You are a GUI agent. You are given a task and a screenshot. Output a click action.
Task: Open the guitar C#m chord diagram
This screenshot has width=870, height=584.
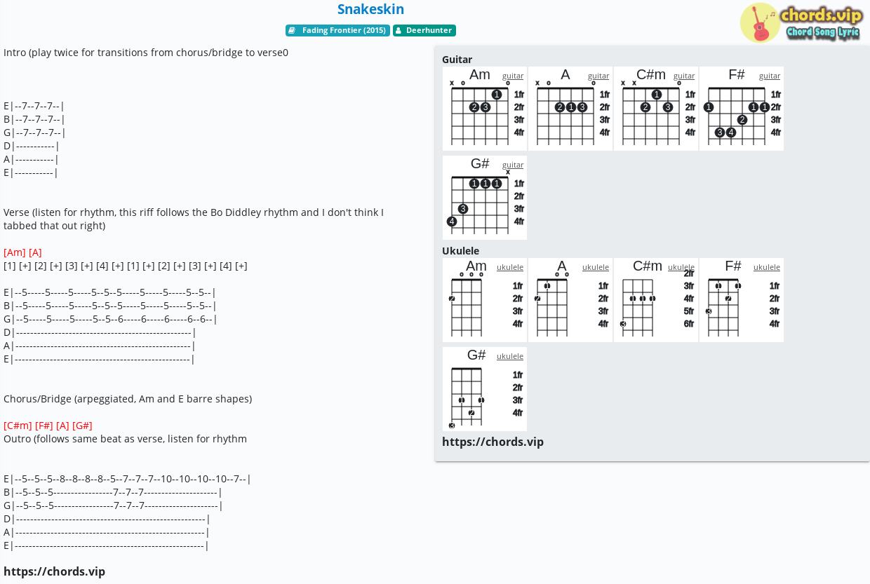click(x=656, y=109)
